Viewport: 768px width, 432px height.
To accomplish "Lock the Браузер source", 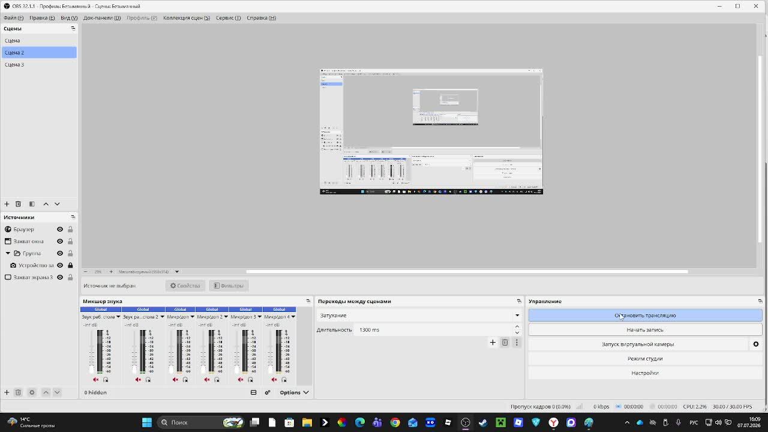I will point(70,229).
